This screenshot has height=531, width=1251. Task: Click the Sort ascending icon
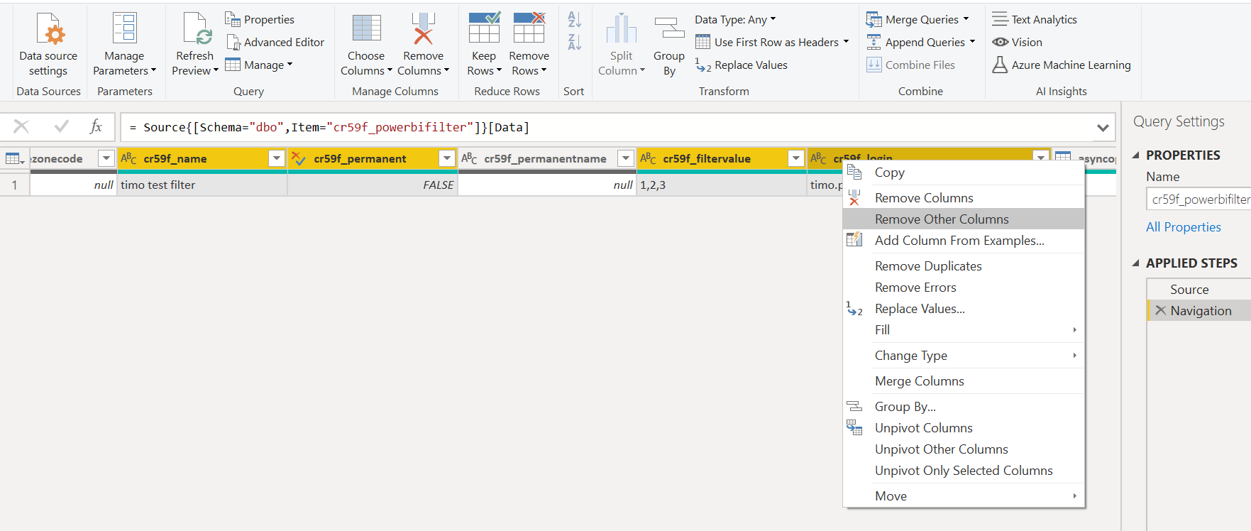tap(574, 20)
